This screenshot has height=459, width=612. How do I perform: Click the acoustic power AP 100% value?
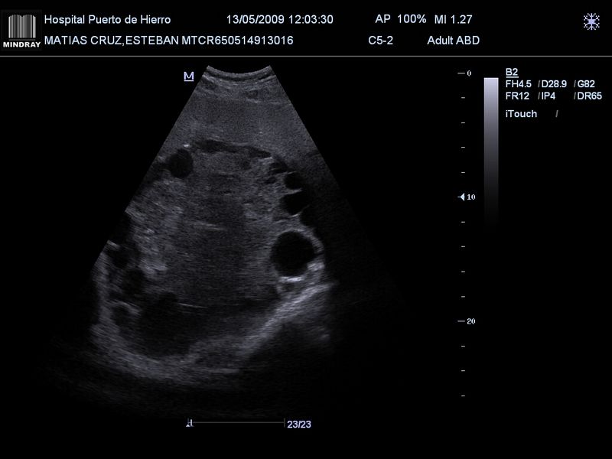400,19
